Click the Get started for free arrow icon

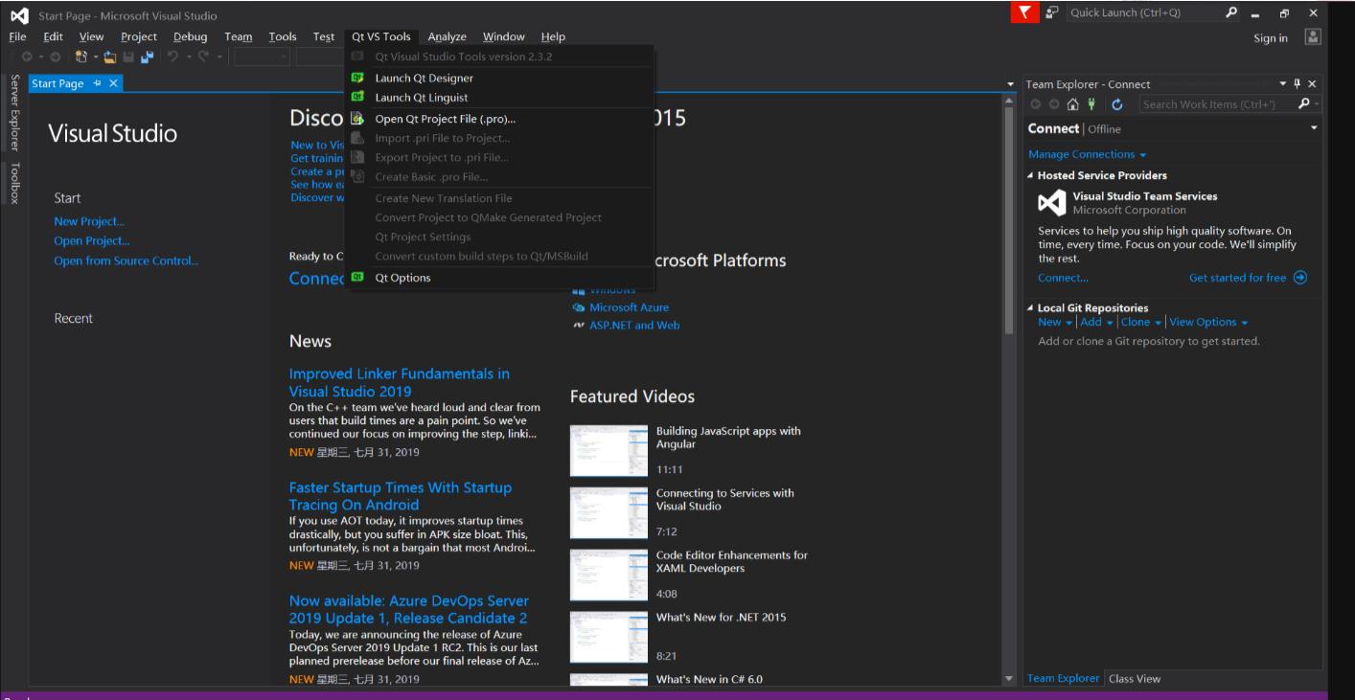[1299, 278]
